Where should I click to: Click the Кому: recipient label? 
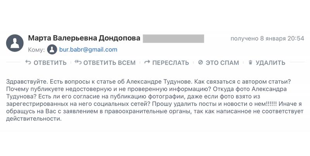coord(36,50)
